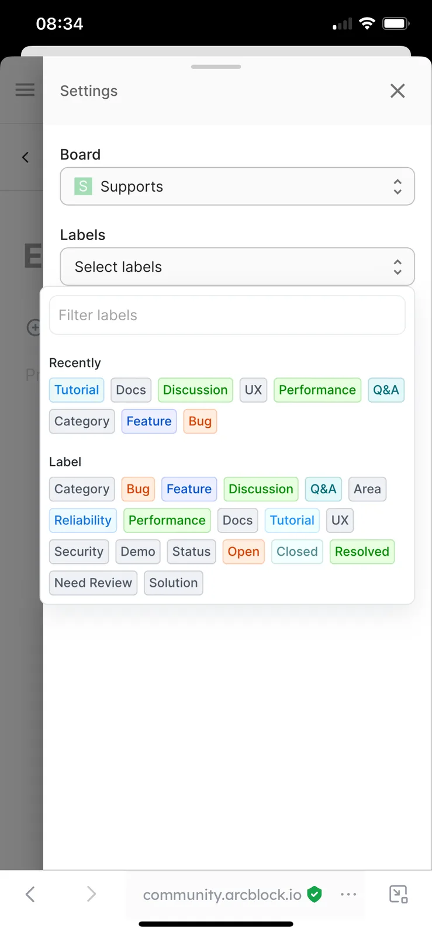This screenshot has height=935, width=432.
Task: Select the Resolved label
Action: (362, 552)
